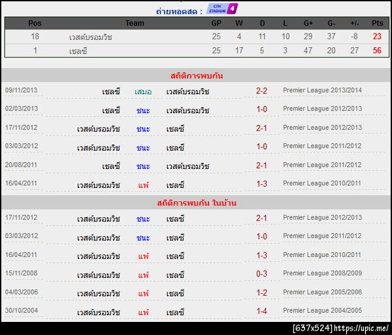392x335 pixels.
Task: Click the Pos column header
Action: click(35, 23)
